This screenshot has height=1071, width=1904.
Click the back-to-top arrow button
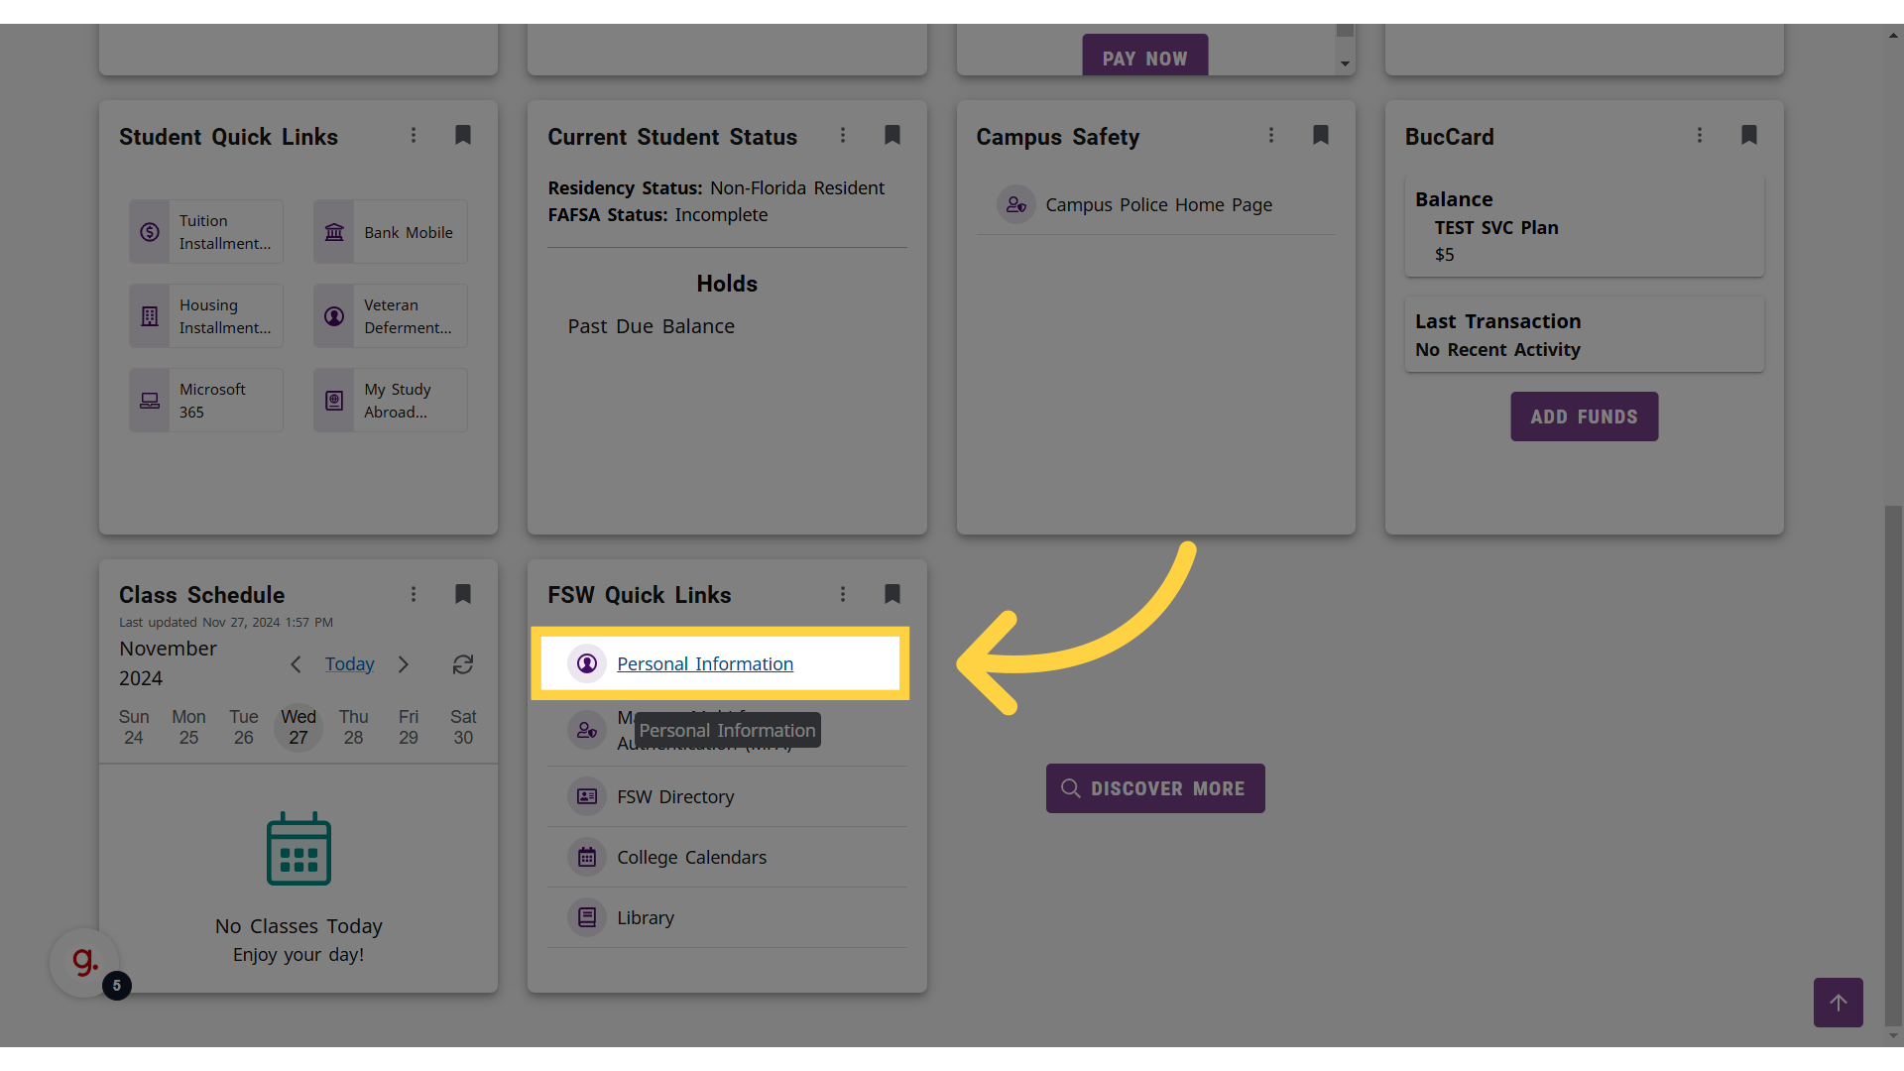(1839, 1003)
